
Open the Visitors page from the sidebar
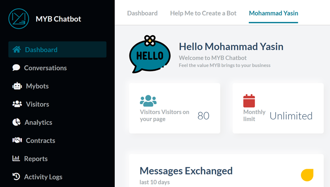click(x=37, y=104)
